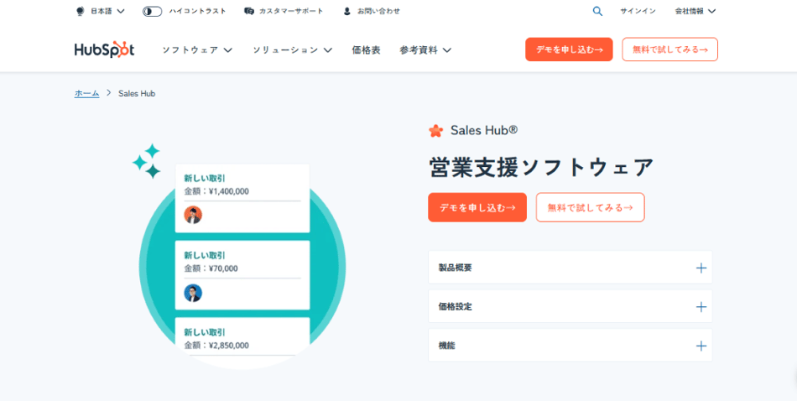Viewport: 797px width, 401px height.
Task: Expand the 機能 accordion
Action: point(570,346)
